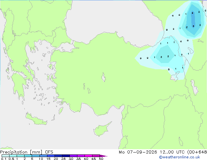Select the 5–10 mm legend color swatch
207x160 pixels.
tap(36, 156)
